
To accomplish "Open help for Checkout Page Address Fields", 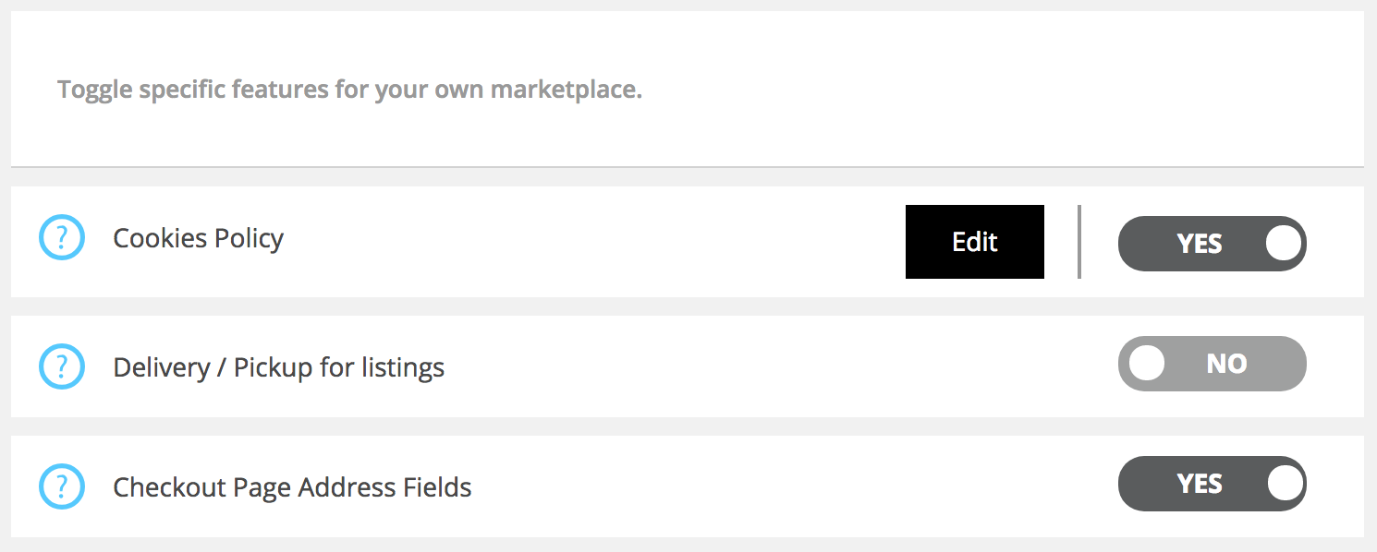I will [x=62, y=487].
